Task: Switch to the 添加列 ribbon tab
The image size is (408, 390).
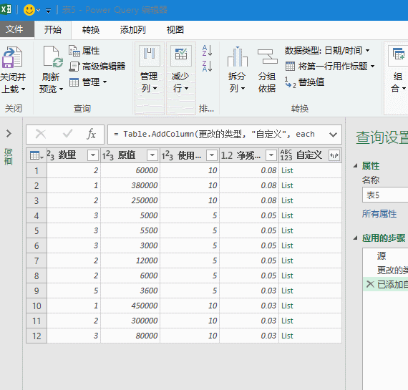Action: click(x=133, y=30)
